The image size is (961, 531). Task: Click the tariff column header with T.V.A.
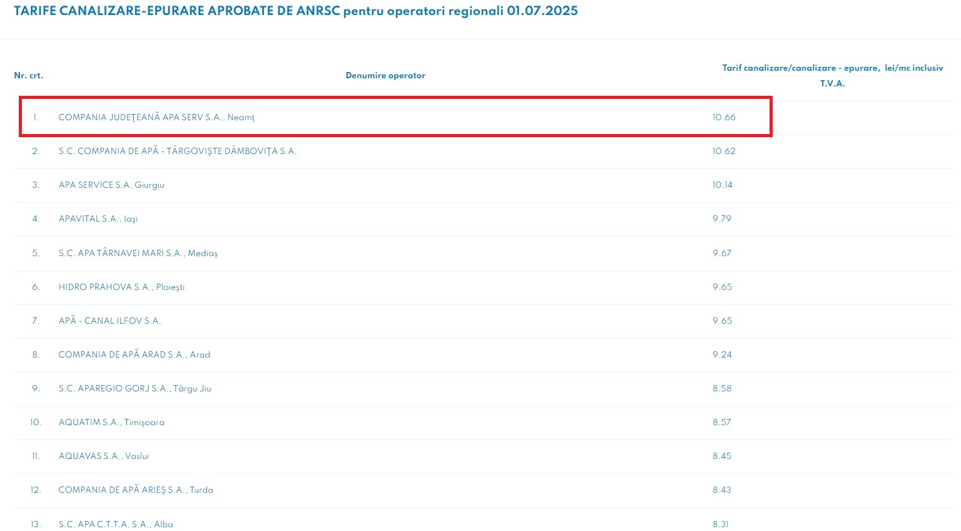[832, 75]
